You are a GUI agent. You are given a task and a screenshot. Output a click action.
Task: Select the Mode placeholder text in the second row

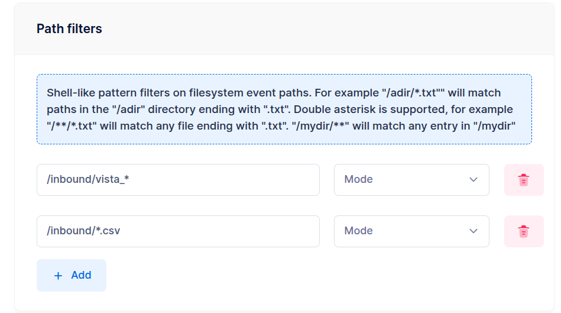click(x=358, y=231)
